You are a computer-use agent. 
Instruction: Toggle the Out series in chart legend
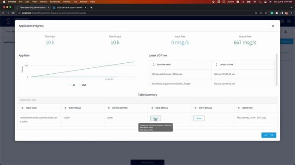pos(82,85)
